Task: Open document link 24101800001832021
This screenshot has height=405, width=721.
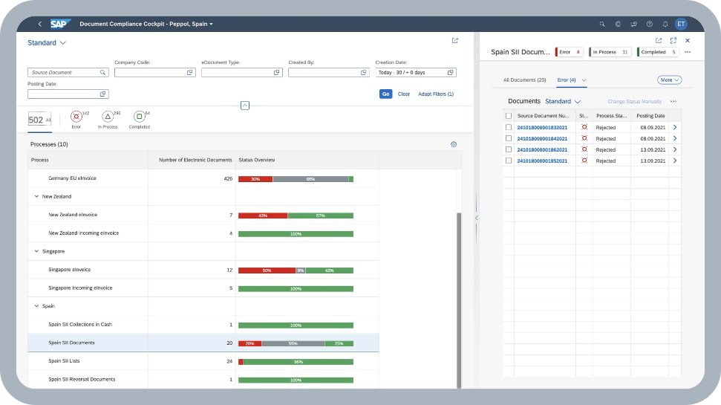Action: point(542,128)
